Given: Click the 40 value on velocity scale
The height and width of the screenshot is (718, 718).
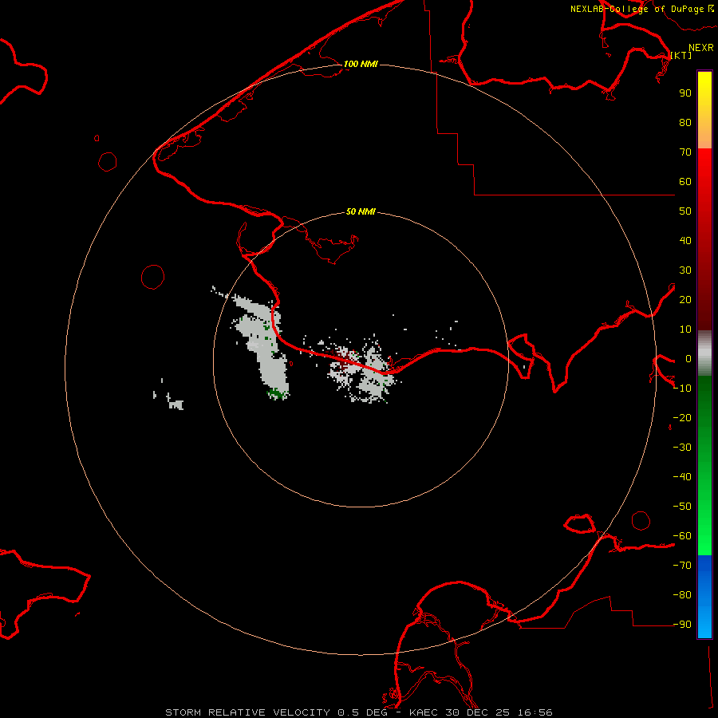Looking at the screenshot, I should [685, 240].
